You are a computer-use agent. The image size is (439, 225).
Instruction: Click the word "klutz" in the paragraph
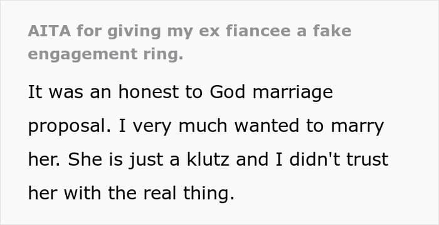[208, 159]
